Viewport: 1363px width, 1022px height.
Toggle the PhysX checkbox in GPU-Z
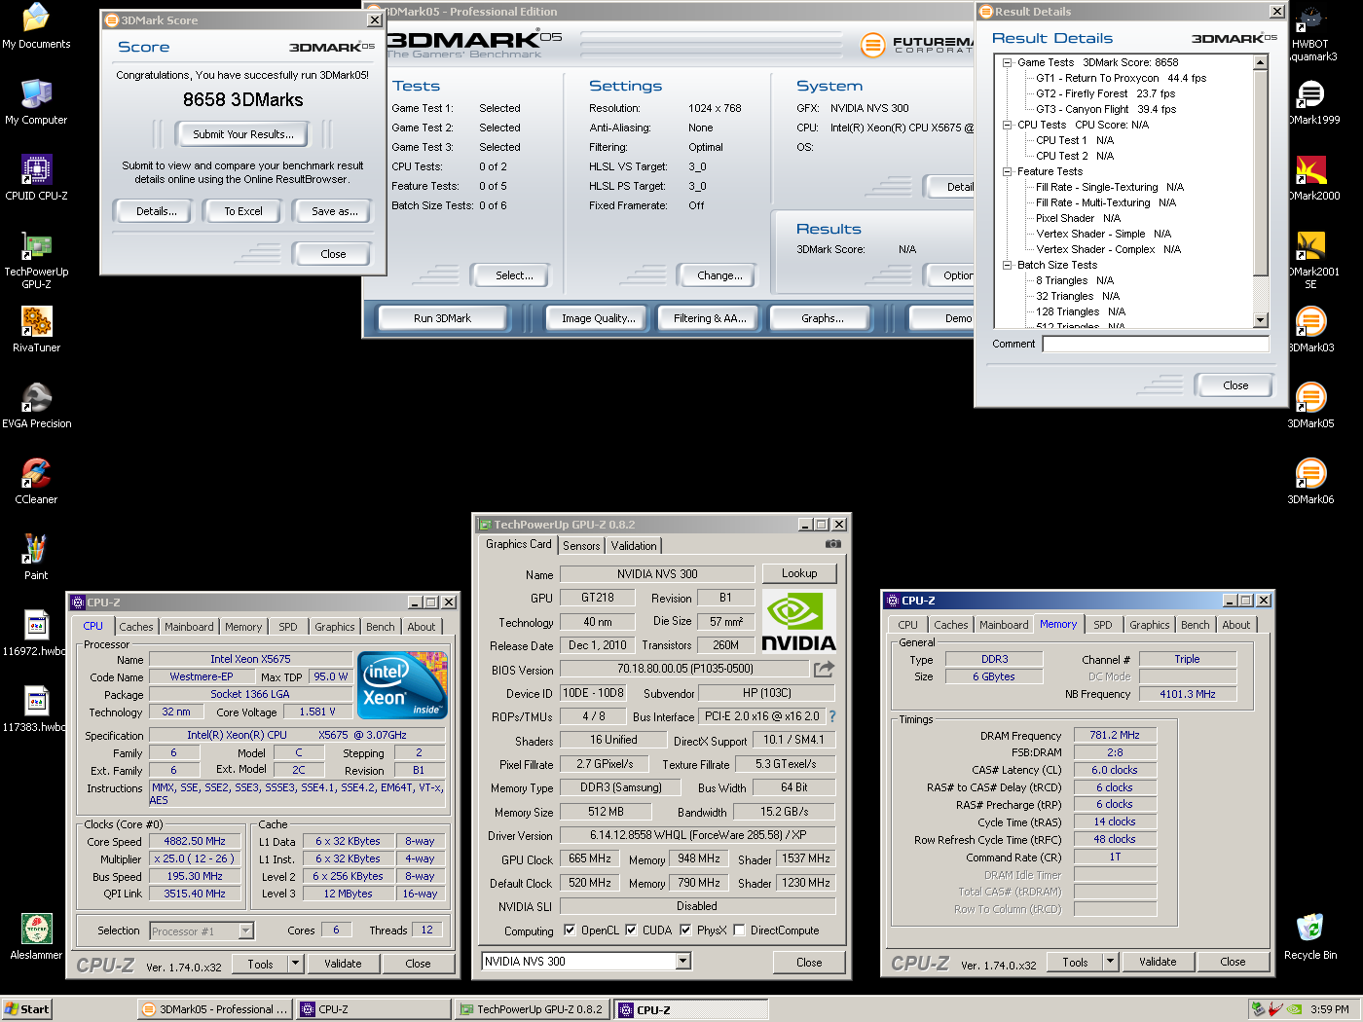pos(685,930)
